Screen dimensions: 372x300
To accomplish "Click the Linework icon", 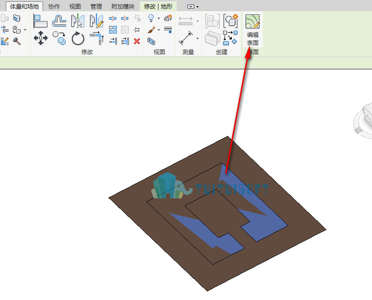I will [168, 30].
